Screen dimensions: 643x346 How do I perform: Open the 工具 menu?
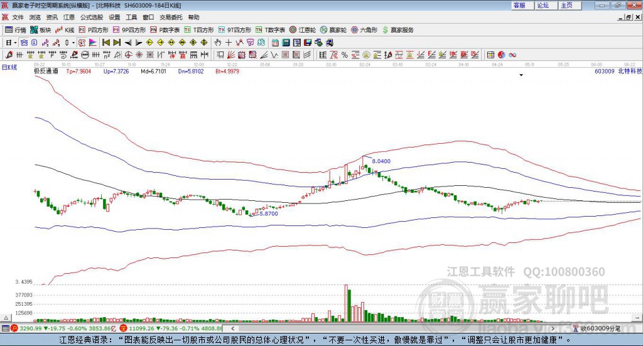pos(131,17)
